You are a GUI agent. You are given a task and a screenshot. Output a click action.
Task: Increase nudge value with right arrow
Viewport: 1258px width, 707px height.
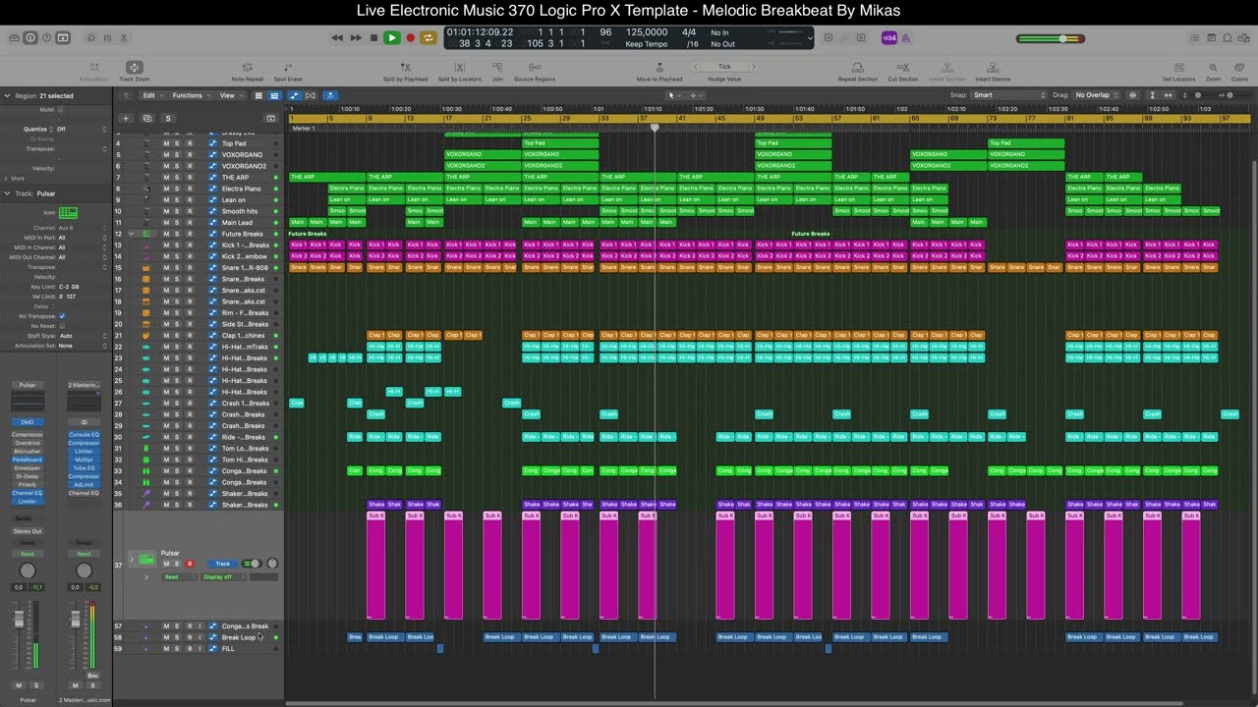coord(753,67)
